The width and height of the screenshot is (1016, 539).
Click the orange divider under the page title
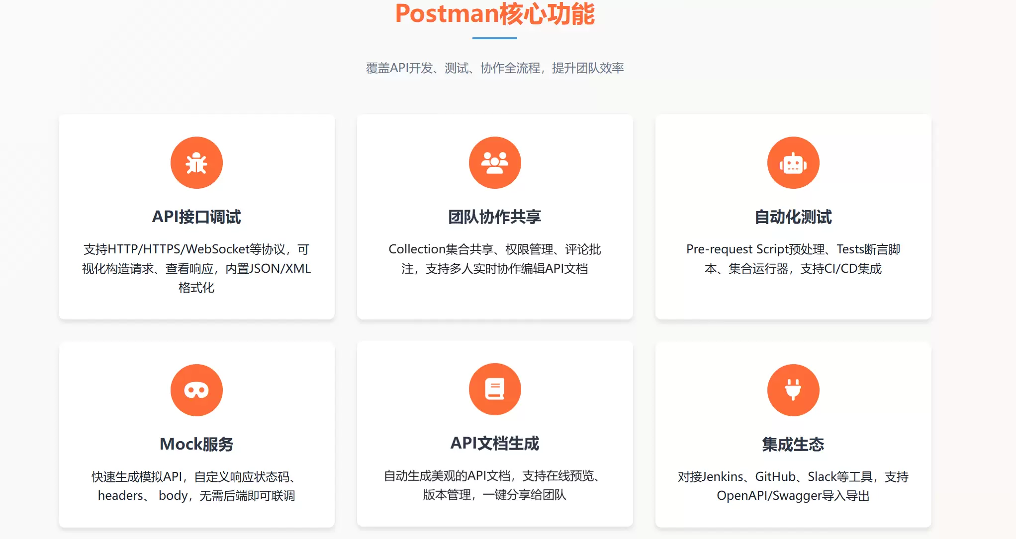496,37
